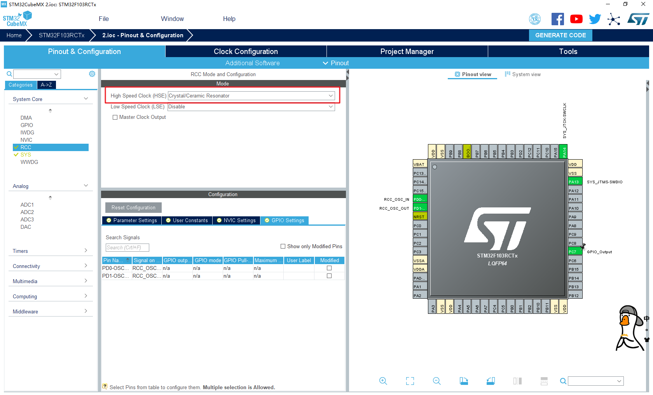Open the Low Speed Clock (LSE) dropdown
653x395 pixels.
(251, 107)
